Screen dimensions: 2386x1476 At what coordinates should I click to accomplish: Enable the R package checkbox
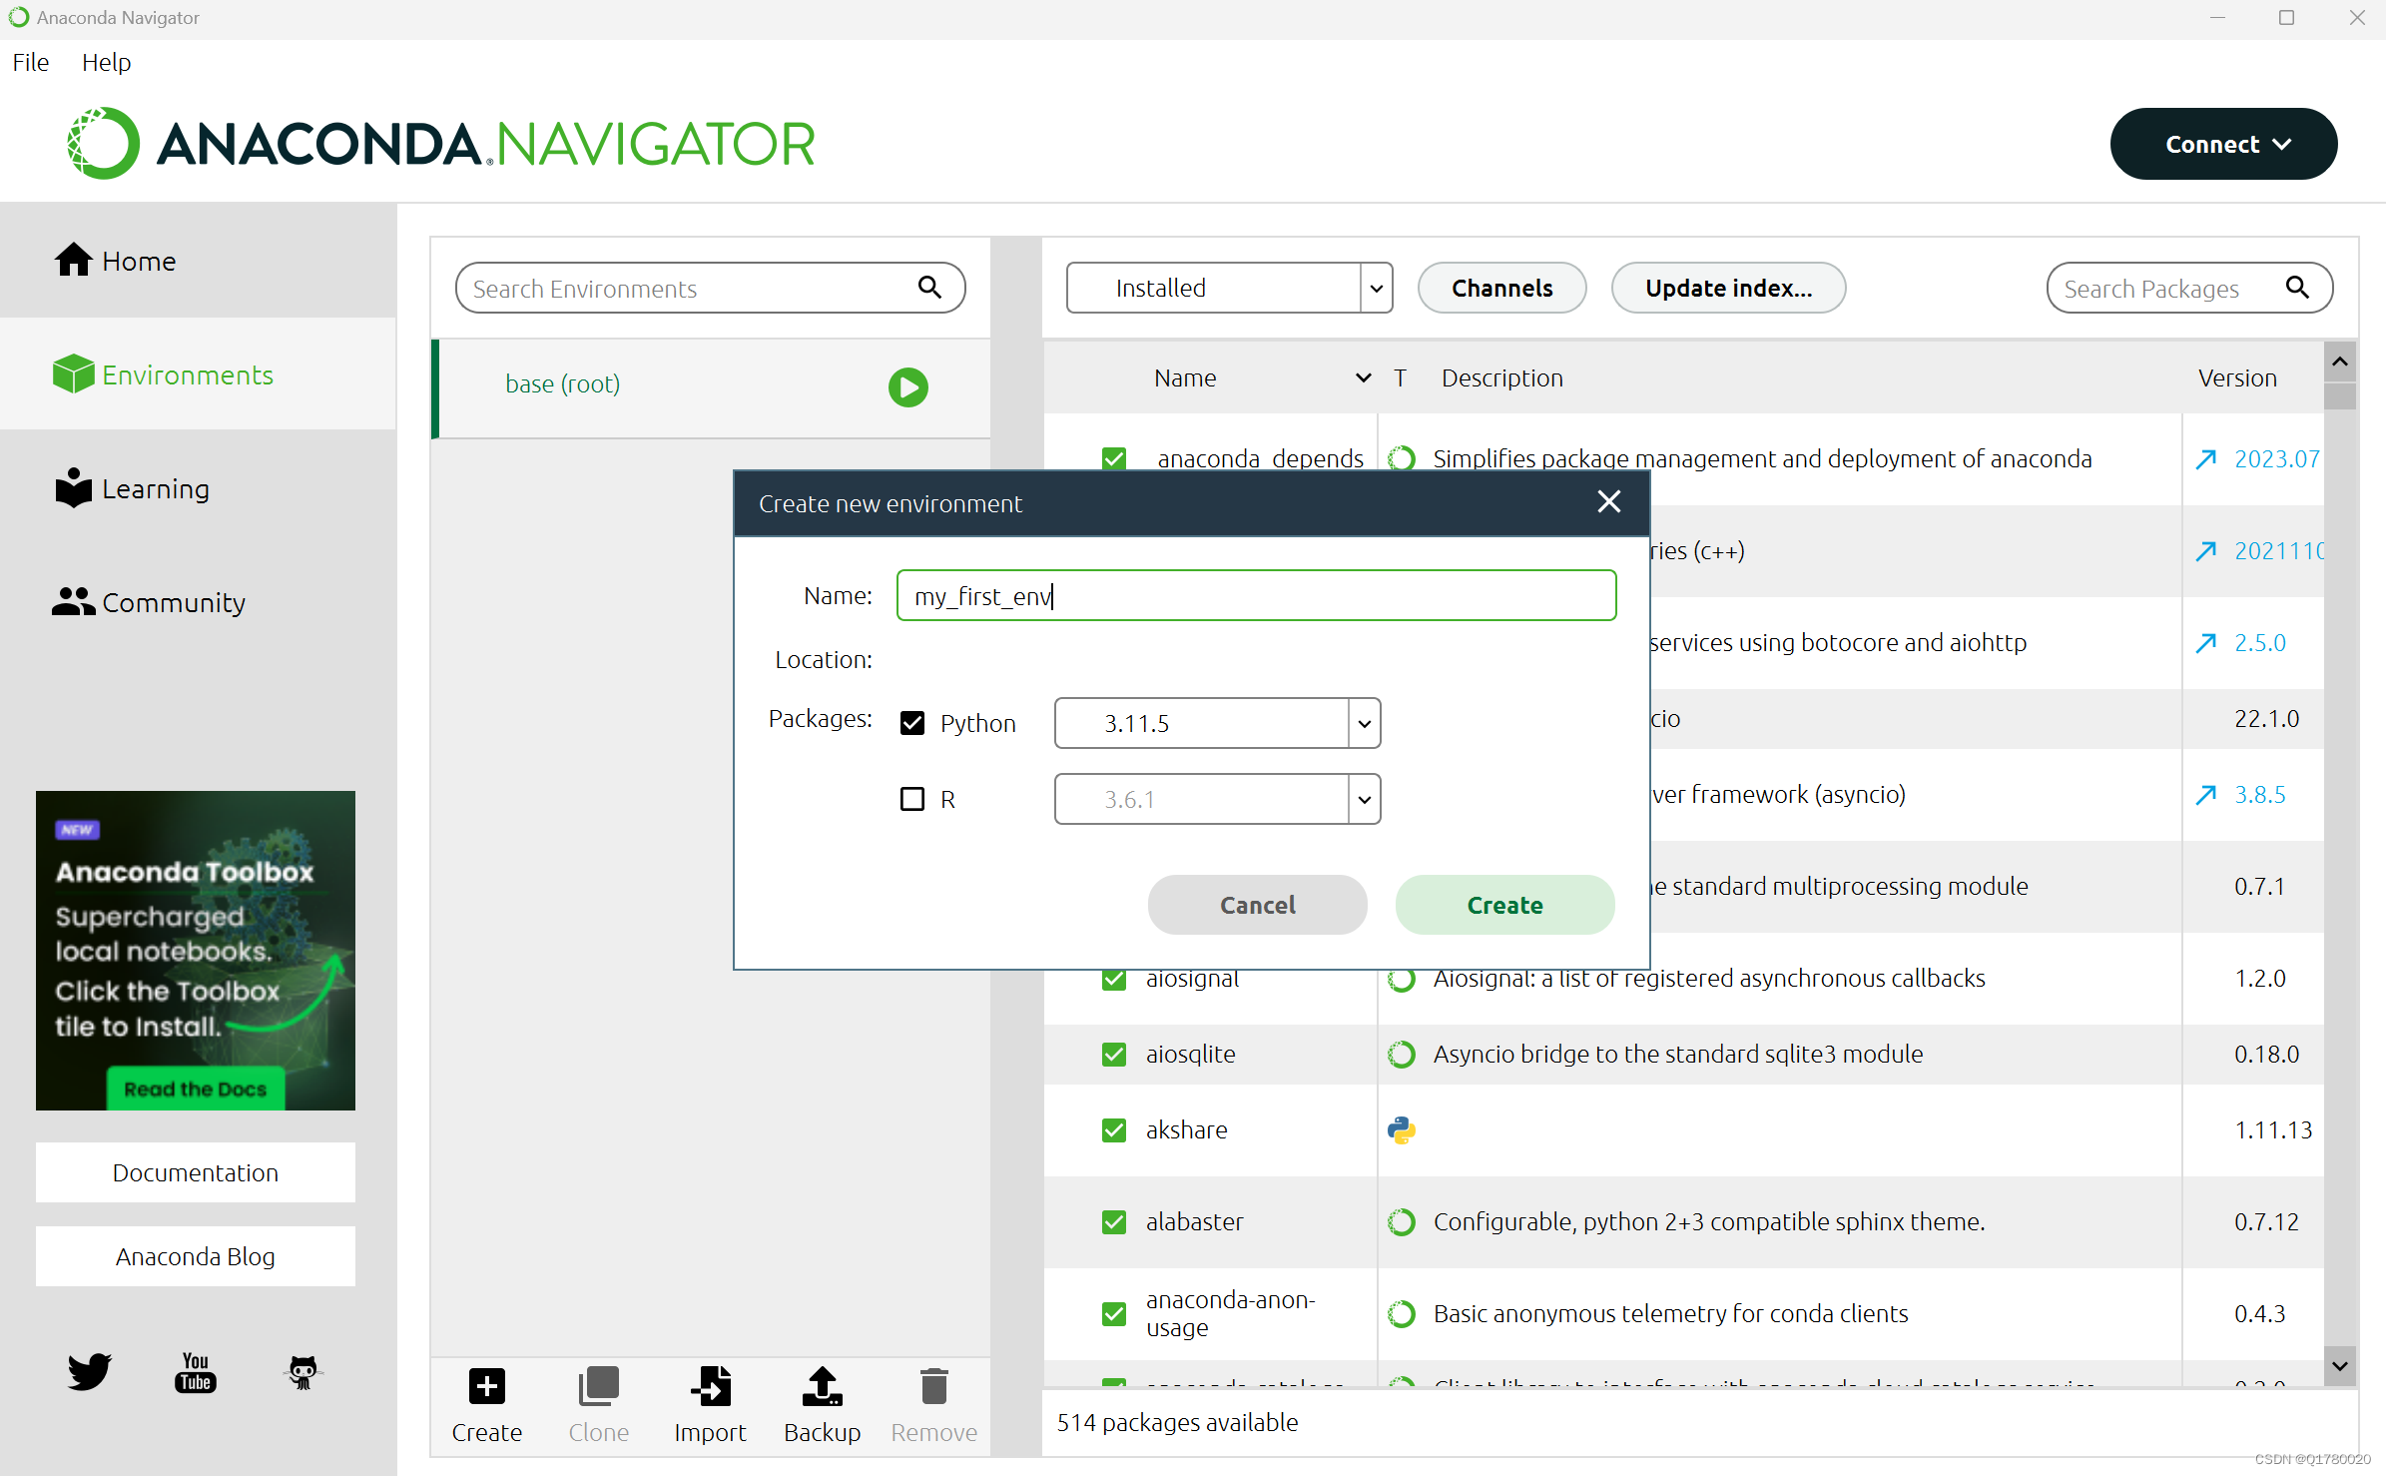coord(912,799)
